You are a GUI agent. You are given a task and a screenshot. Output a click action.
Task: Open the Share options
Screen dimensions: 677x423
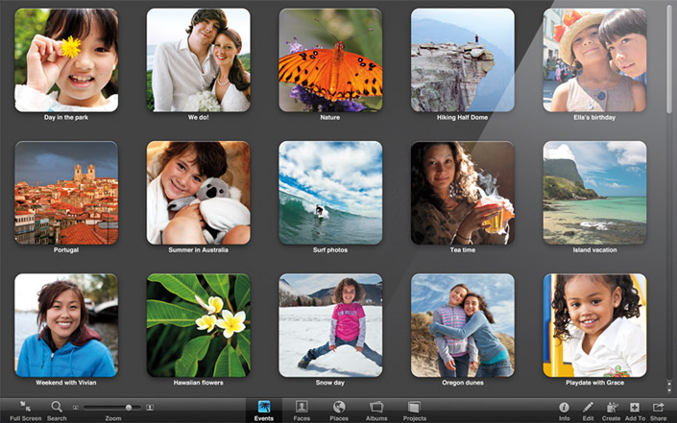click(658, 407)
